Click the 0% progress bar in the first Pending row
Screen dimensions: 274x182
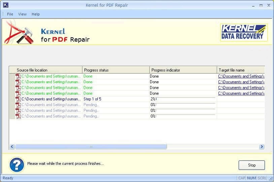(186, 105)
